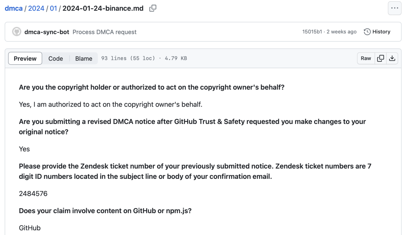The height and width of the screenshot is (235, 405).
Task: Click the Zendesk ticket number 2484576
Action: click(33, 194)
